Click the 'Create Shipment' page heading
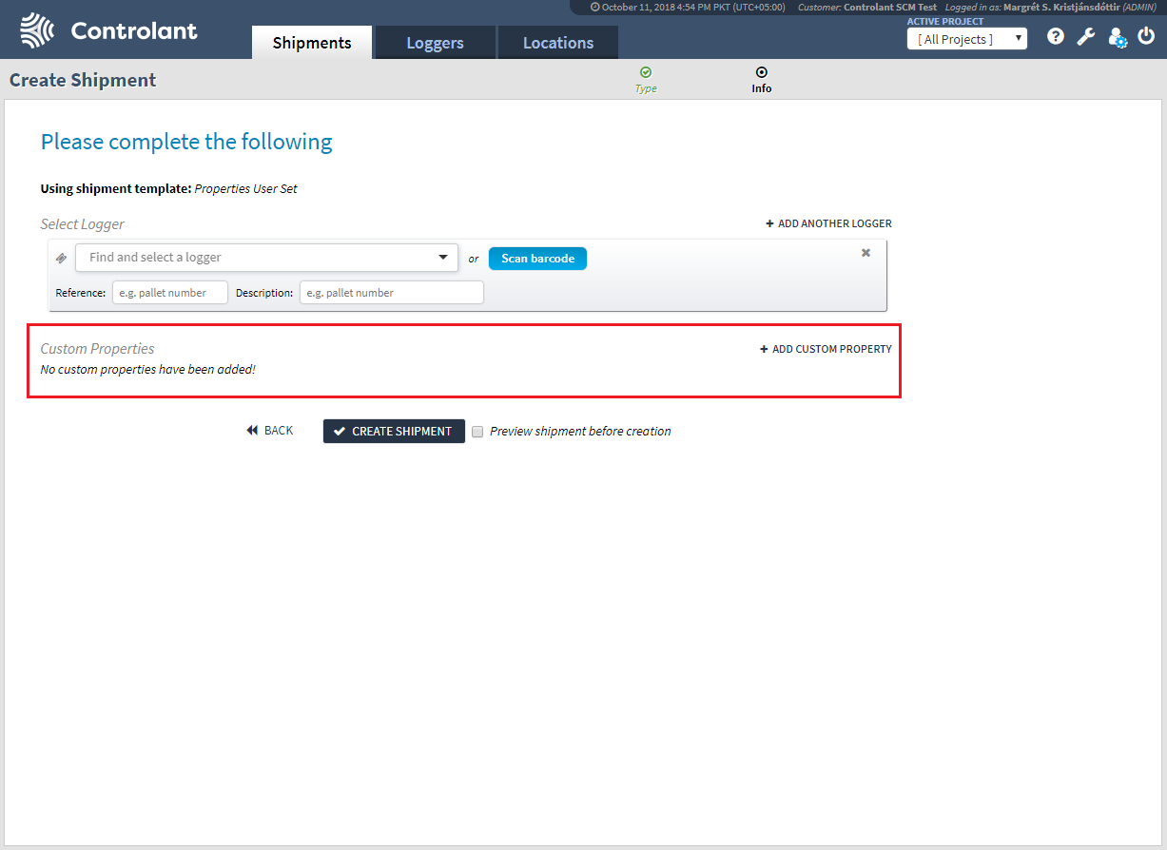The height and width of the screenshot is (850, 1167). tap(83, 80)
